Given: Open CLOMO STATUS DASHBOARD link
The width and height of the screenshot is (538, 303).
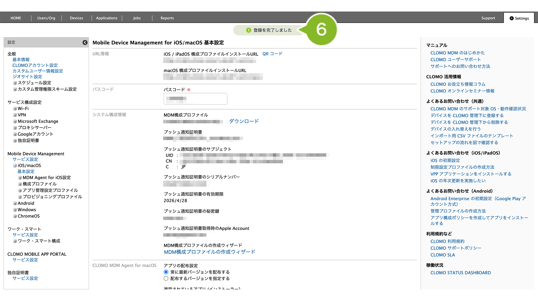Looking at the screenshot, I should point(460,273).
